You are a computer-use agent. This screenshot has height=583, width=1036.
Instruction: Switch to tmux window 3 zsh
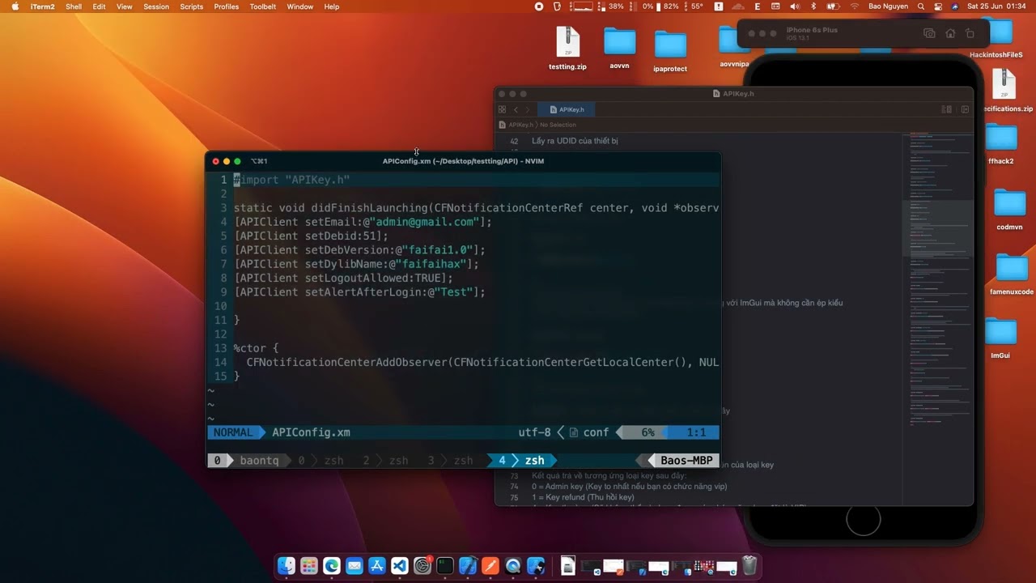(x=450, y=460)
